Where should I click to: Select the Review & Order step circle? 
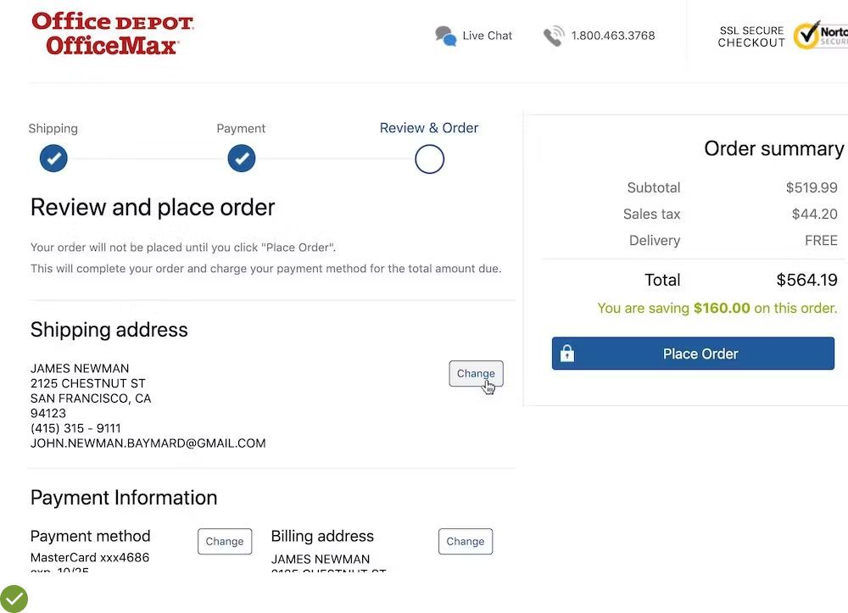click(429, 159)
